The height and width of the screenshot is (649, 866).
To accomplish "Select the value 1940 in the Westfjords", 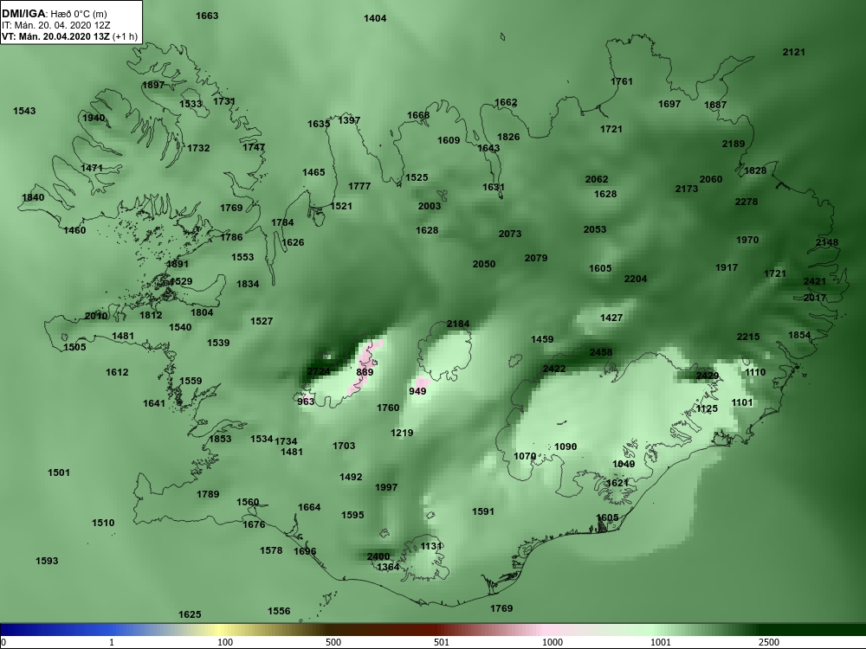I will click(94, 118).
